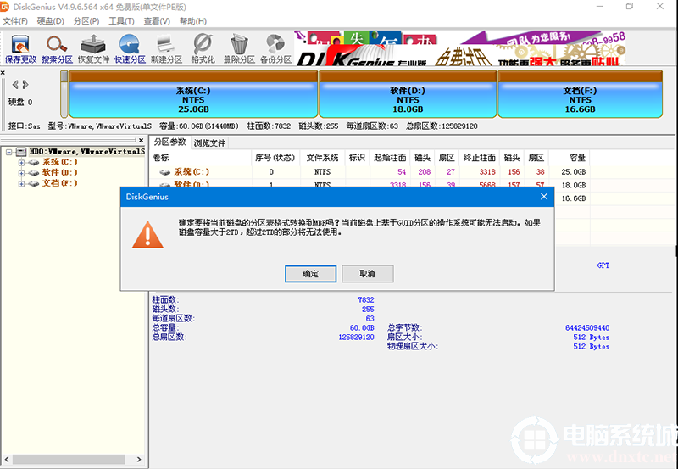Click the blue GPT partition table type value
Image resolution: width=678 pixels, height=469 pixels.
click(603, 265)
